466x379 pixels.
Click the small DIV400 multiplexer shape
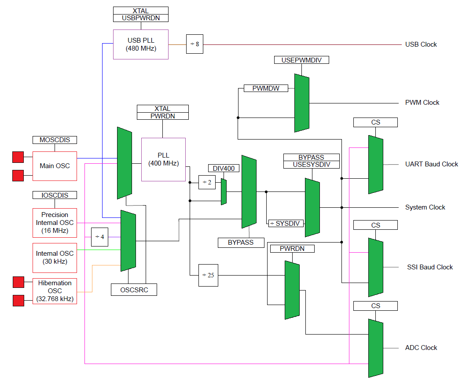point(224,192)
